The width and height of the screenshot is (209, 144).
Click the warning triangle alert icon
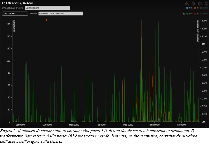pos(186,3)
